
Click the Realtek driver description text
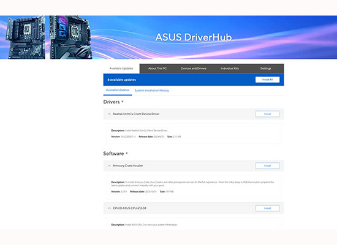(x=139, y=130)
